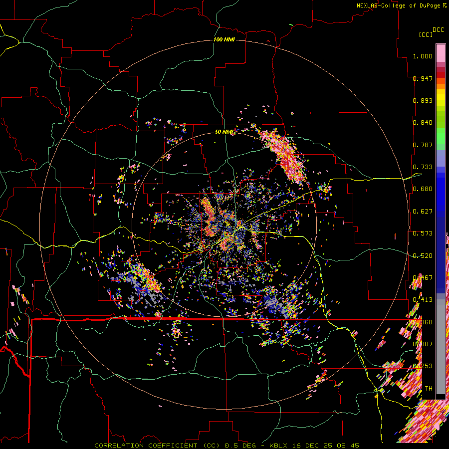This screenshot has width=449, height=449.
Task: Click the light pink segment atop the color bar
Action: [x=441, y=53]
